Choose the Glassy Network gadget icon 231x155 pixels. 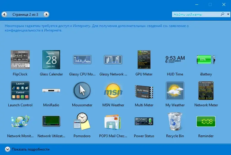[x=113, y=59]
